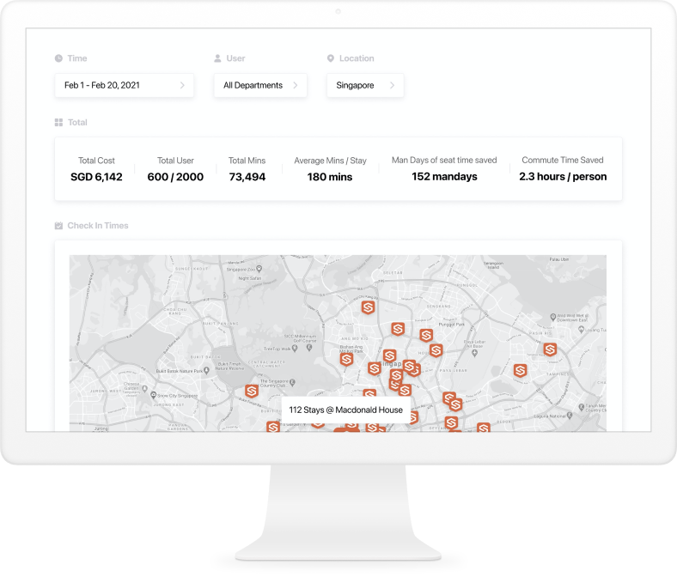Open the All Departments user dropdown
677x577 pixels.
coord(260,85)
